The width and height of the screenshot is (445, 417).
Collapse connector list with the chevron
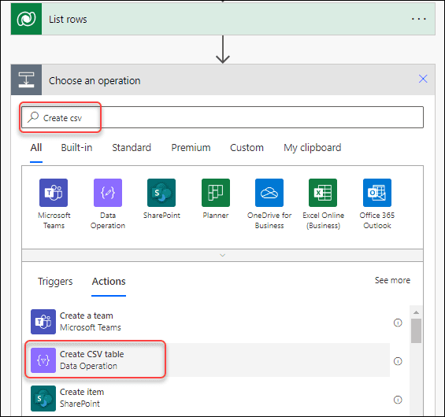coord(222,256)
